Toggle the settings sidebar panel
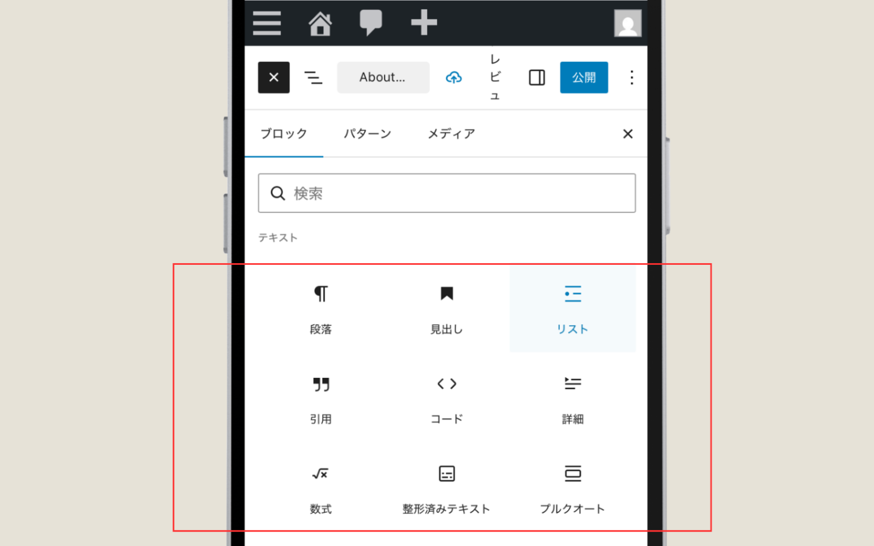 click(x=537, y=77)
